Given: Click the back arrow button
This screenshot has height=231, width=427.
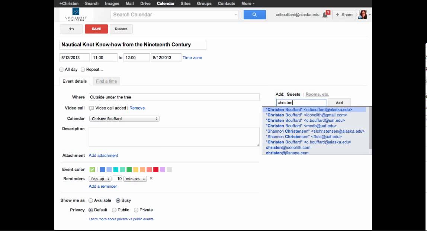Looking at the screenshot, I should click(71, 29).
